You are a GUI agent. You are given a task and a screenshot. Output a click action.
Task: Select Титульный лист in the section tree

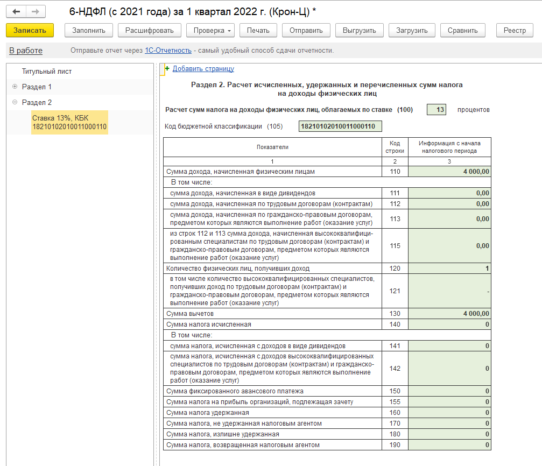tap(47, 71)
